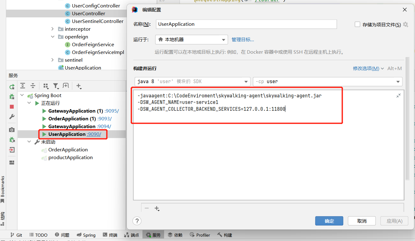The width and height of the screenshot is (415, 241).
Task: Click the 确定 button
Action: click(329, 221)
